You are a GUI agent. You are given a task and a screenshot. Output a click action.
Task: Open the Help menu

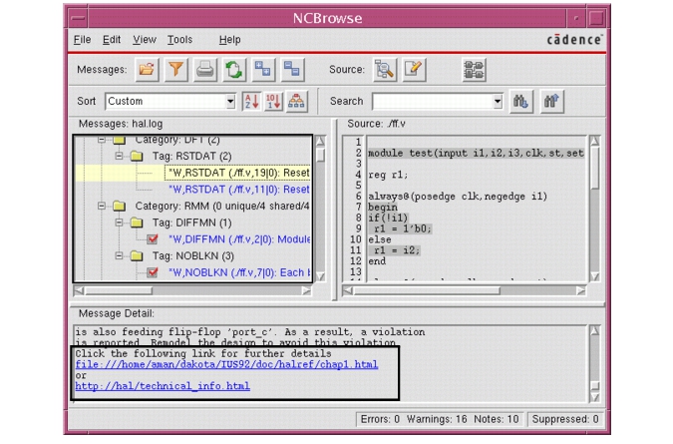(229, 40)
